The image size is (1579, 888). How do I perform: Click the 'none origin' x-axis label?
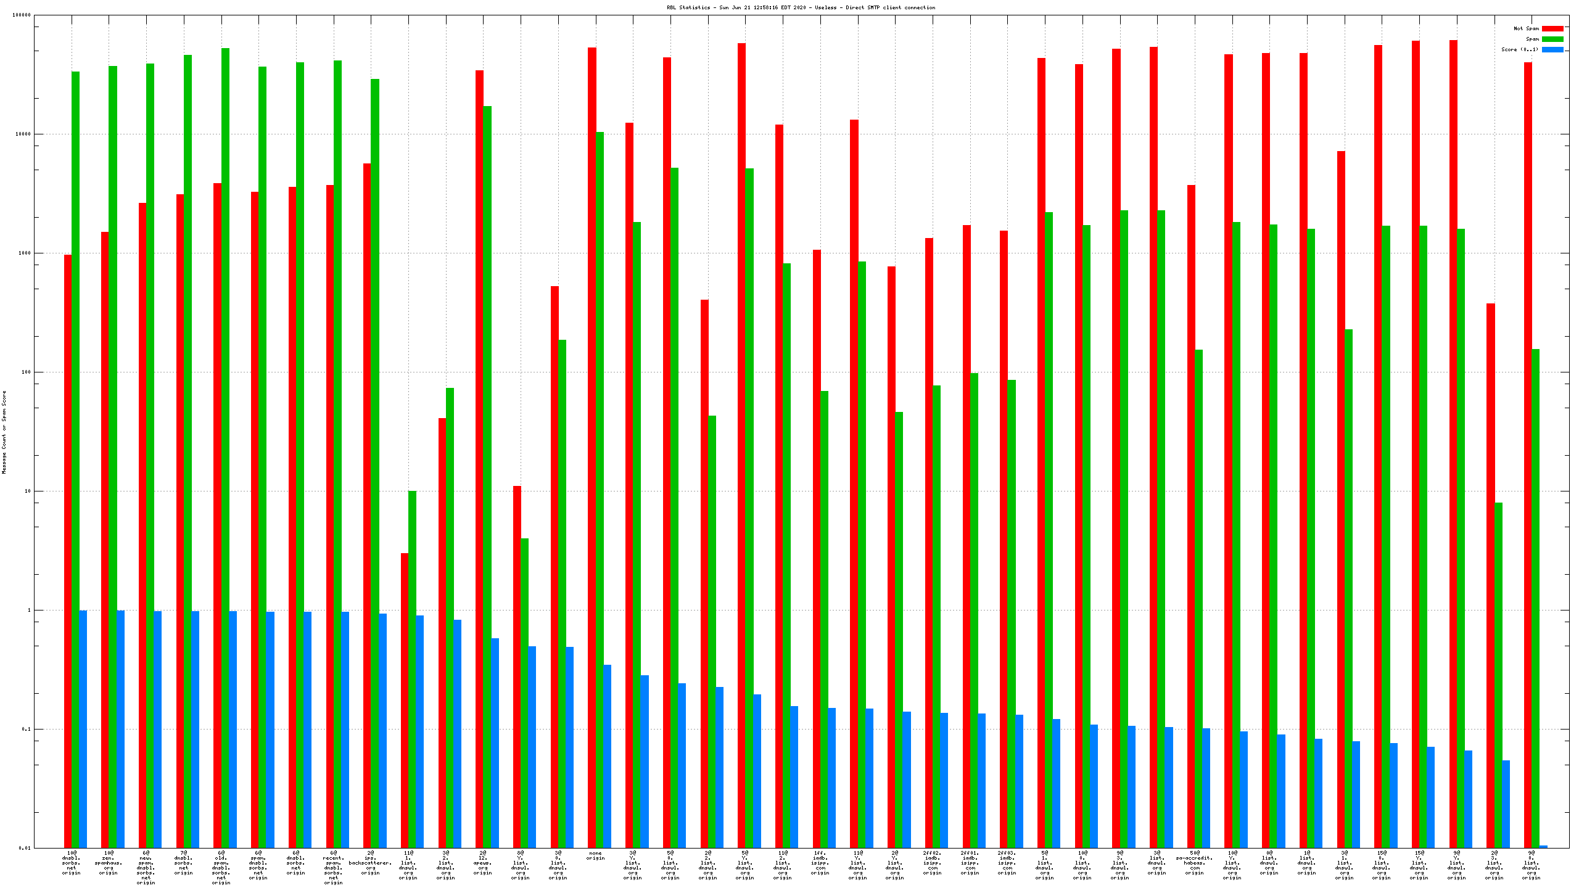coord(595,855)
